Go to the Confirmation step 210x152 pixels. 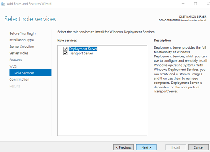[x=19, y=80]
